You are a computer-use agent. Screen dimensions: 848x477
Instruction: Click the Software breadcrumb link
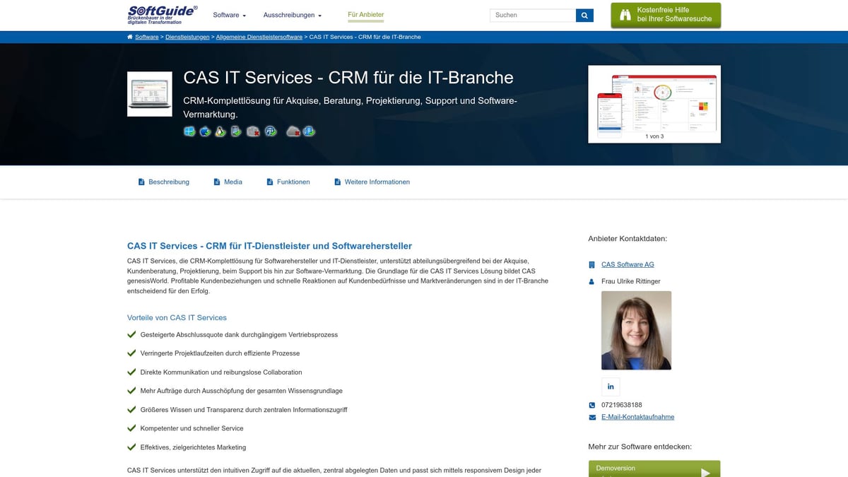[147, 37]
